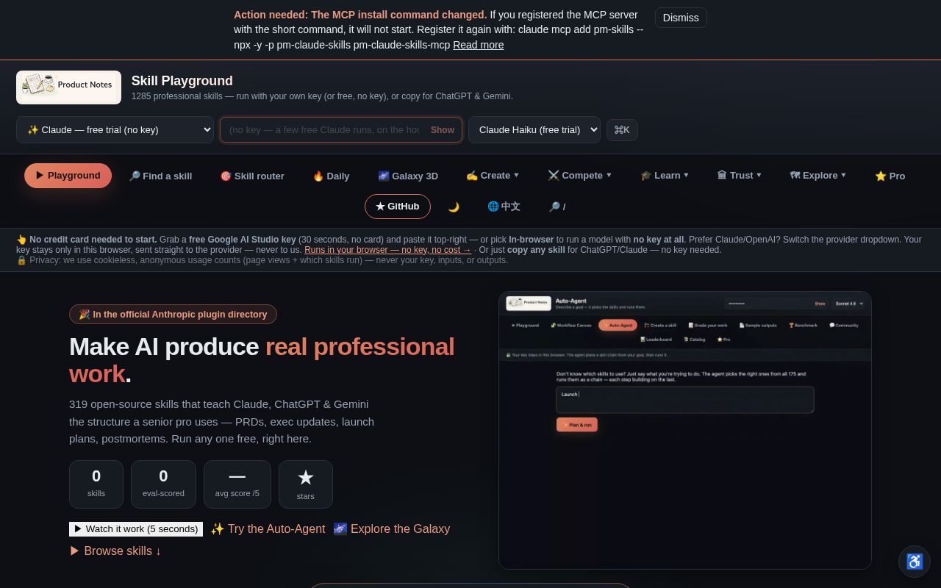Toggle dark mode with moon icon
The height and width of the screenshot is (588, 941).
point(454,207)
